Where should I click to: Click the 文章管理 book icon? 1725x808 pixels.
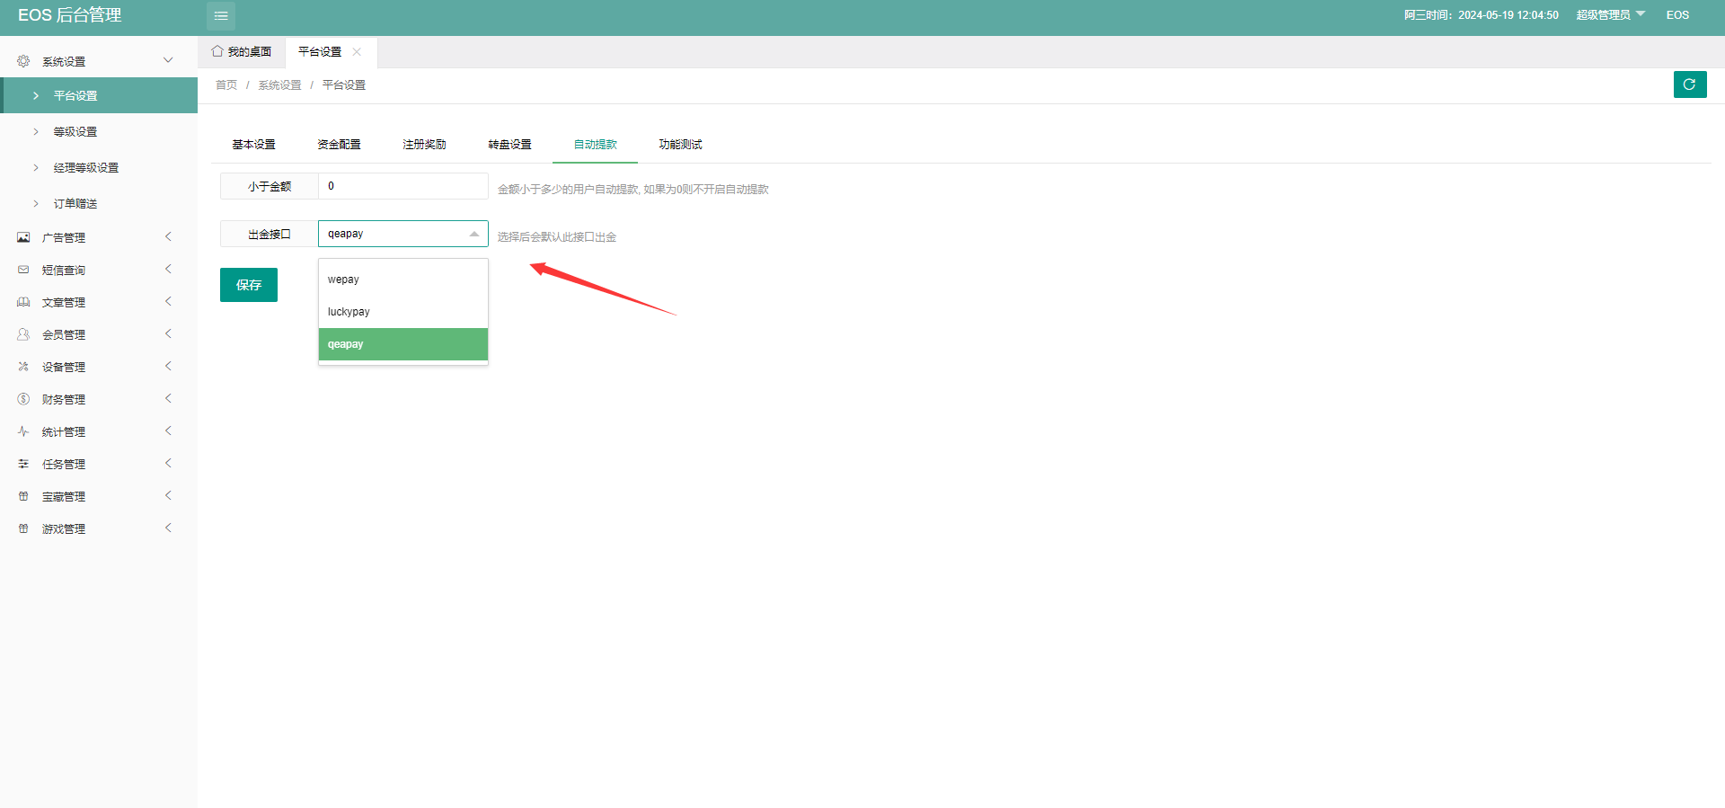pos(23,302)
